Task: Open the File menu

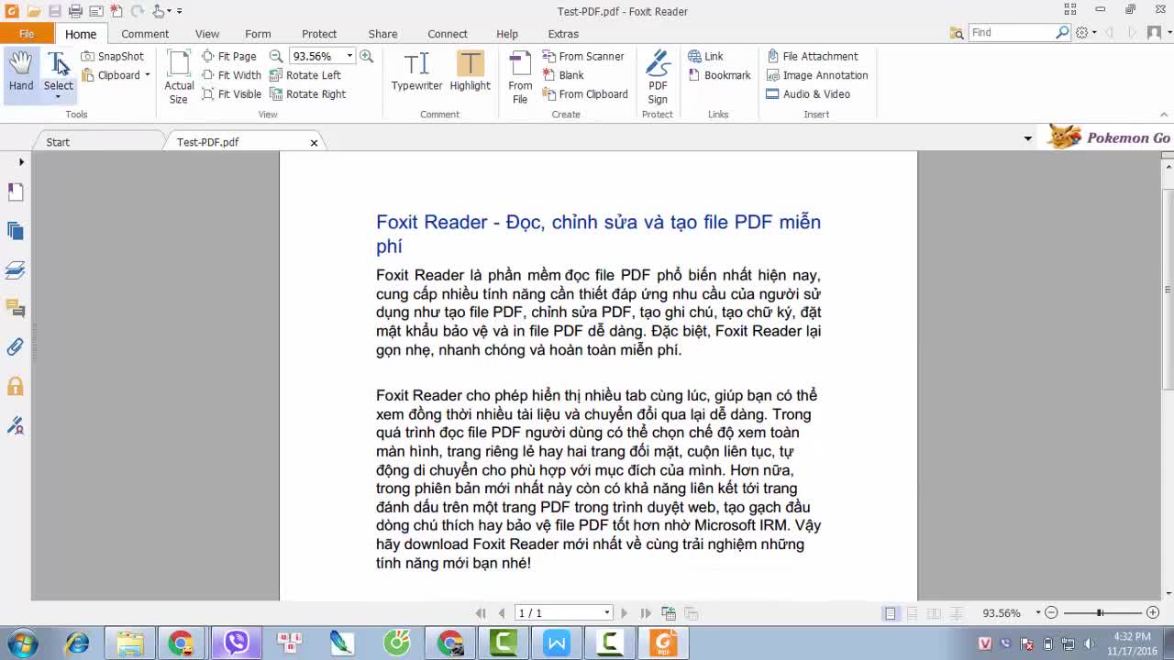Action: (27, 34)
